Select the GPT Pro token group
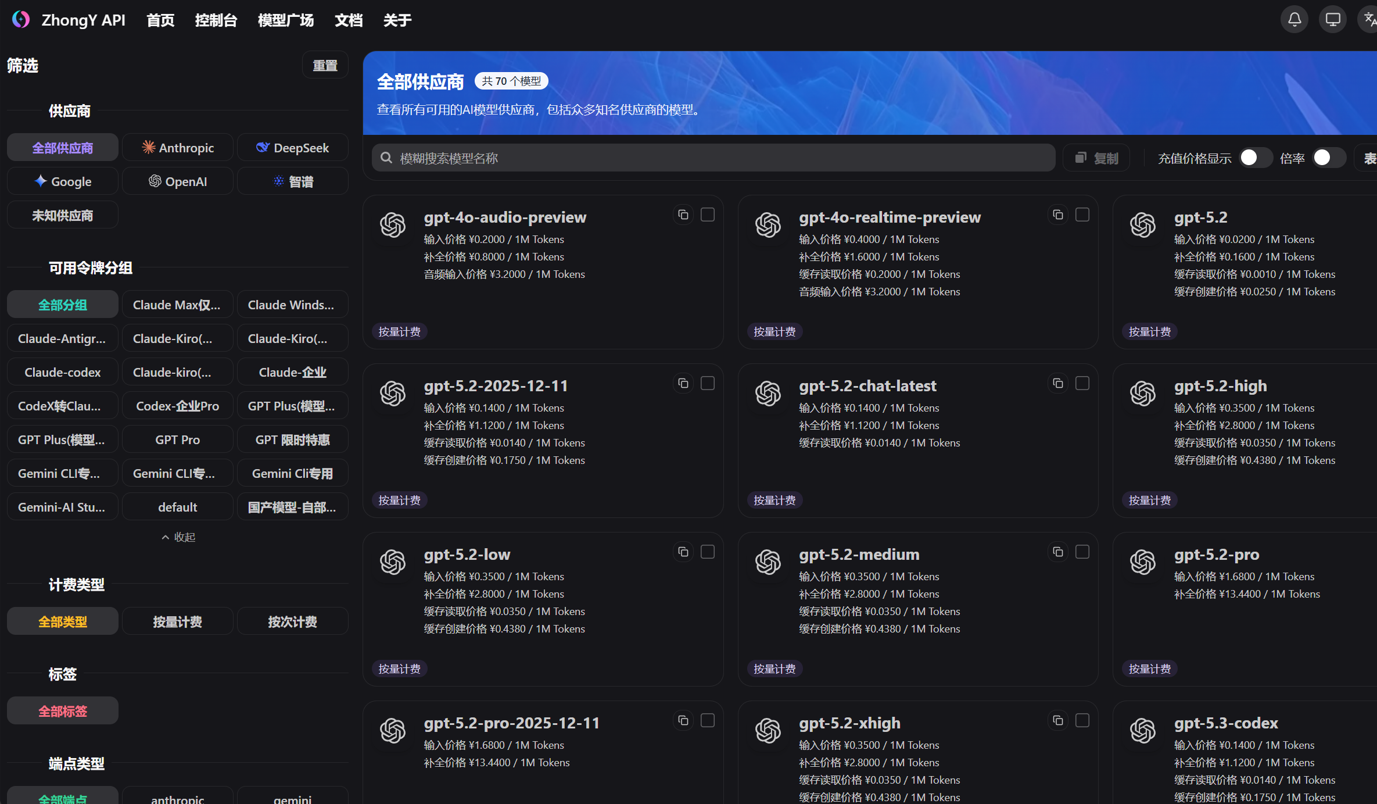1377x804 pixels. [178, 439]
